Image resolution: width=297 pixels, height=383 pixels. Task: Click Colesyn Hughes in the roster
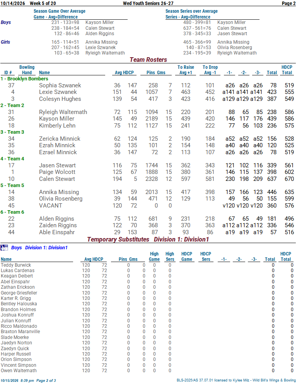[60, 99]
